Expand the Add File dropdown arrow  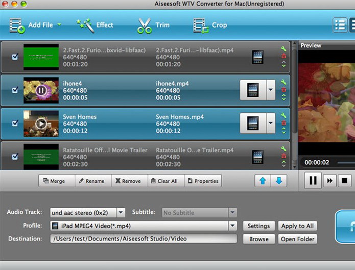pos(59,24)
